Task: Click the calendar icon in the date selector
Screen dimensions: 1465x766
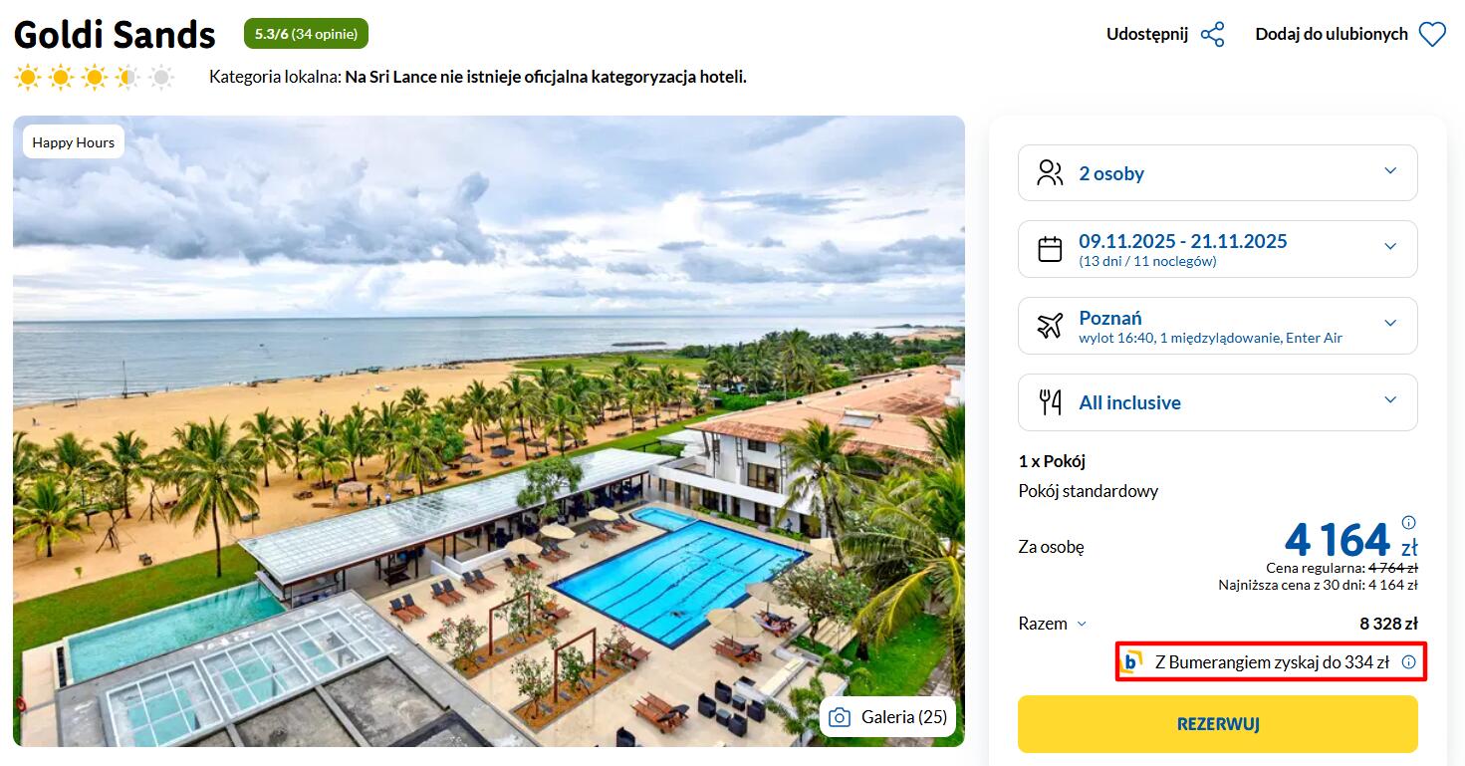Action: click(x=1050, y=249)
